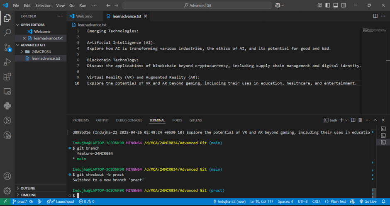Open the Copilot dropdown arrow
Viewport: 390px width, 206px height.
[x=283, y=5]
